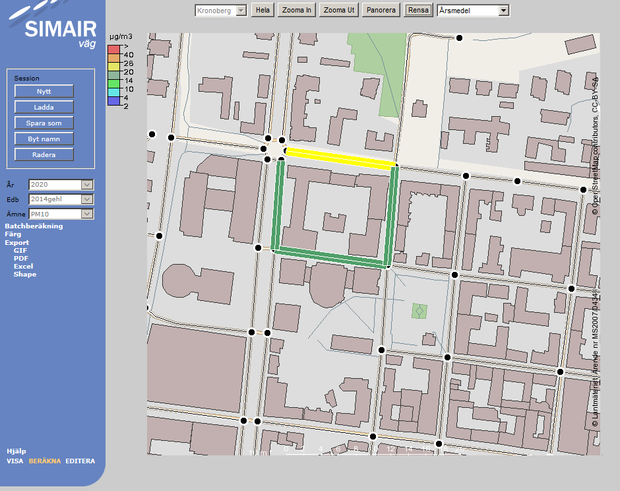Viewport: 620px width, 491px height.
Task: Switch to VISA mode
Action: coord(15,461)
